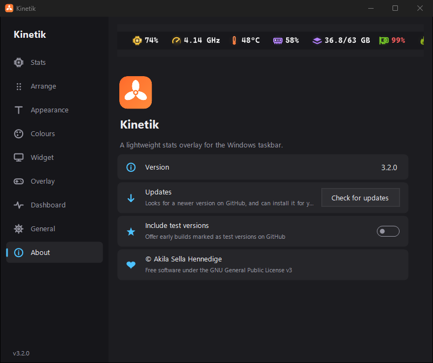433x363 pixels.
Task: Click the 4.14 GHz value
Action: point(202,41)
